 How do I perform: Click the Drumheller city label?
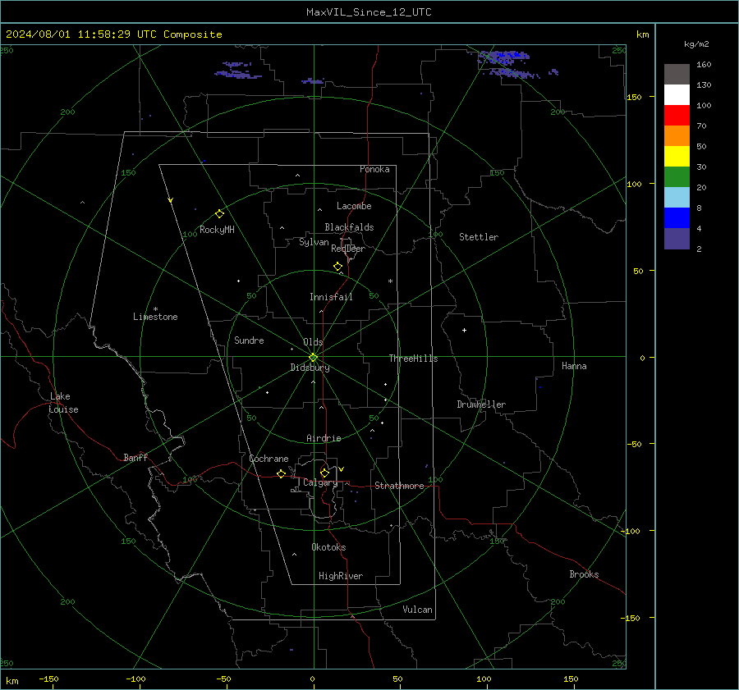tap(481, 404)
